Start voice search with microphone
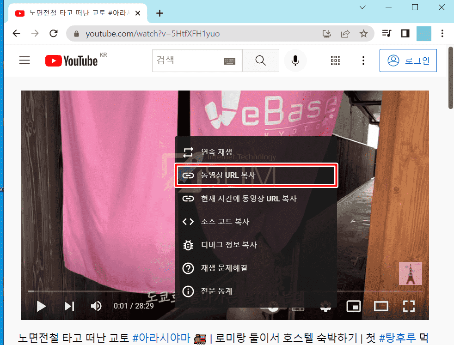 coord(295,61)
